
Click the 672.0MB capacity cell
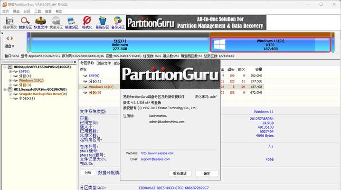coord(256,93)
